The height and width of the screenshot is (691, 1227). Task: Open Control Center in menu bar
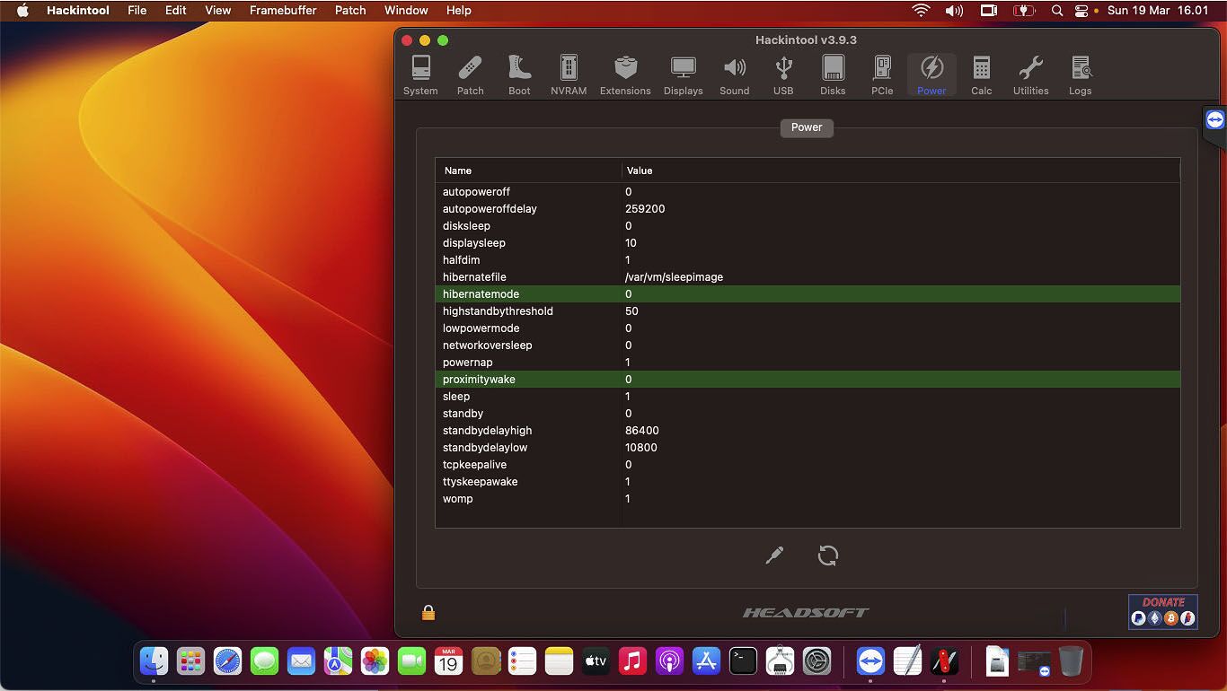[x=1081, y=11]
